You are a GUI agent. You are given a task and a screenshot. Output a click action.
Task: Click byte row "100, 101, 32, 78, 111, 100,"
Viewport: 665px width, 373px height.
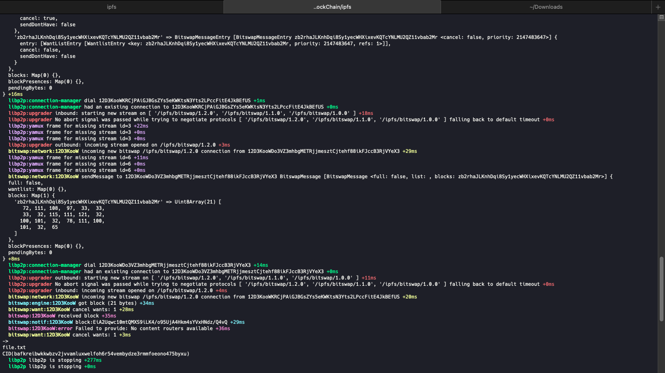pos(62,221)
